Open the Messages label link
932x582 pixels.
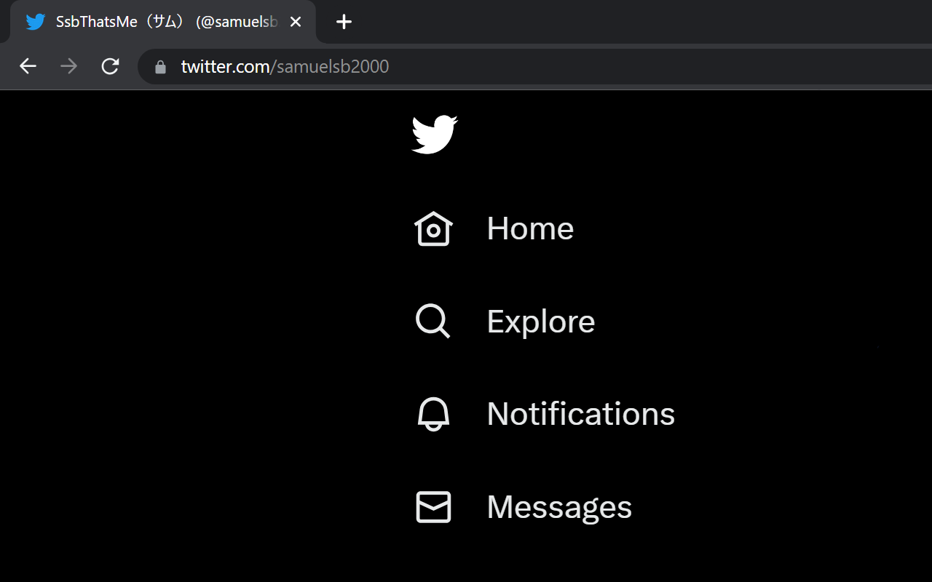[559, 507]
